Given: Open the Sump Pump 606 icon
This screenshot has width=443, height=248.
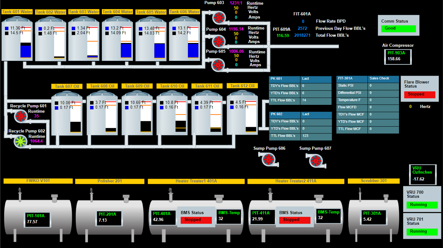Looking at the screenshot, I should click(268, 159).
